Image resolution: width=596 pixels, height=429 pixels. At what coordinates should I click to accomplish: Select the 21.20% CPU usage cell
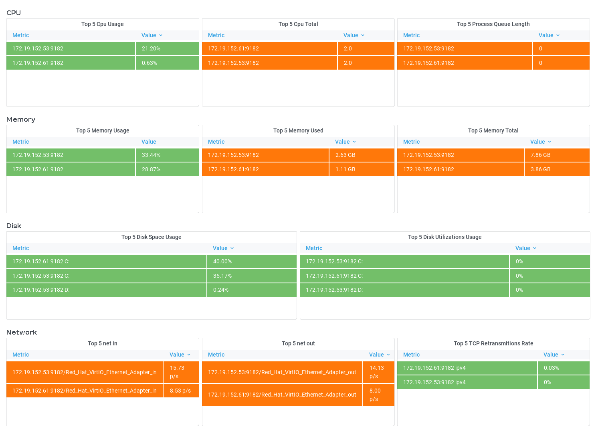tap(168, 48)
